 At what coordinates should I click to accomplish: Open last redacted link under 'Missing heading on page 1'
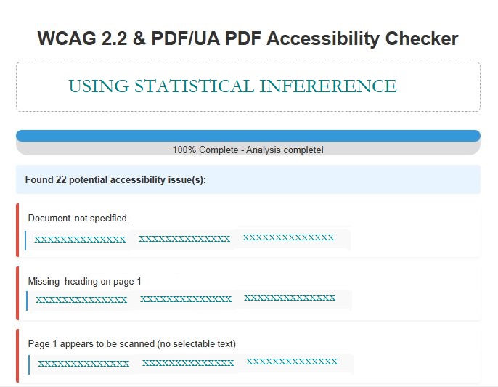pyautogui.click(x=290, y=298)
